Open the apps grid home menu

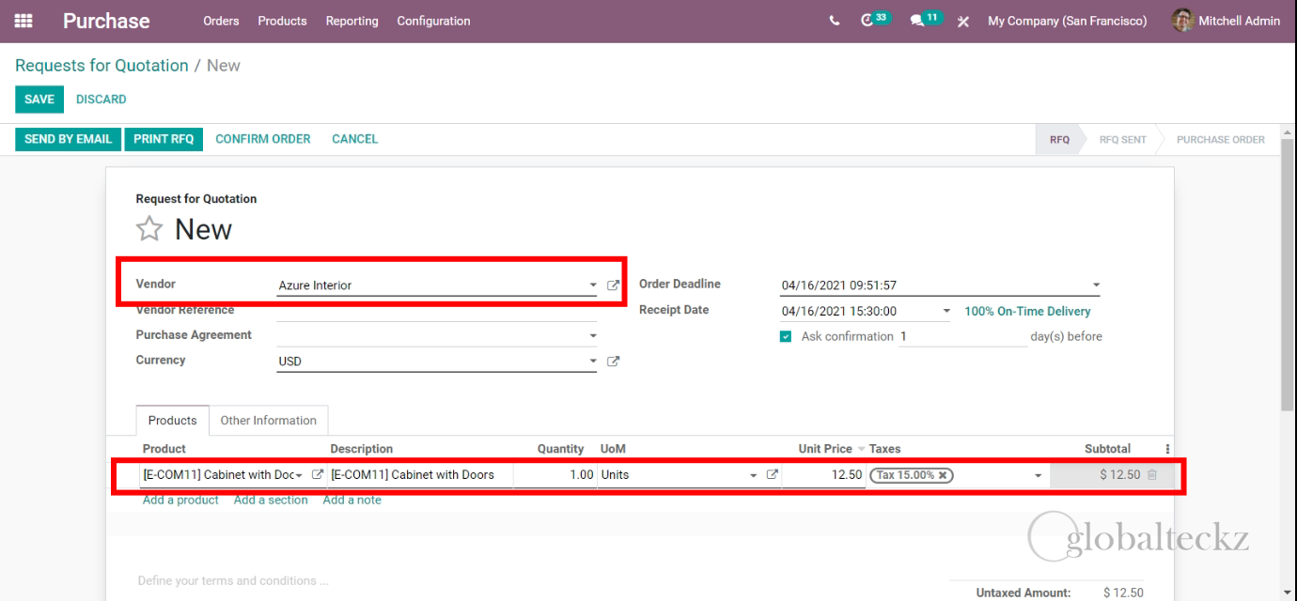click(23, 21)
